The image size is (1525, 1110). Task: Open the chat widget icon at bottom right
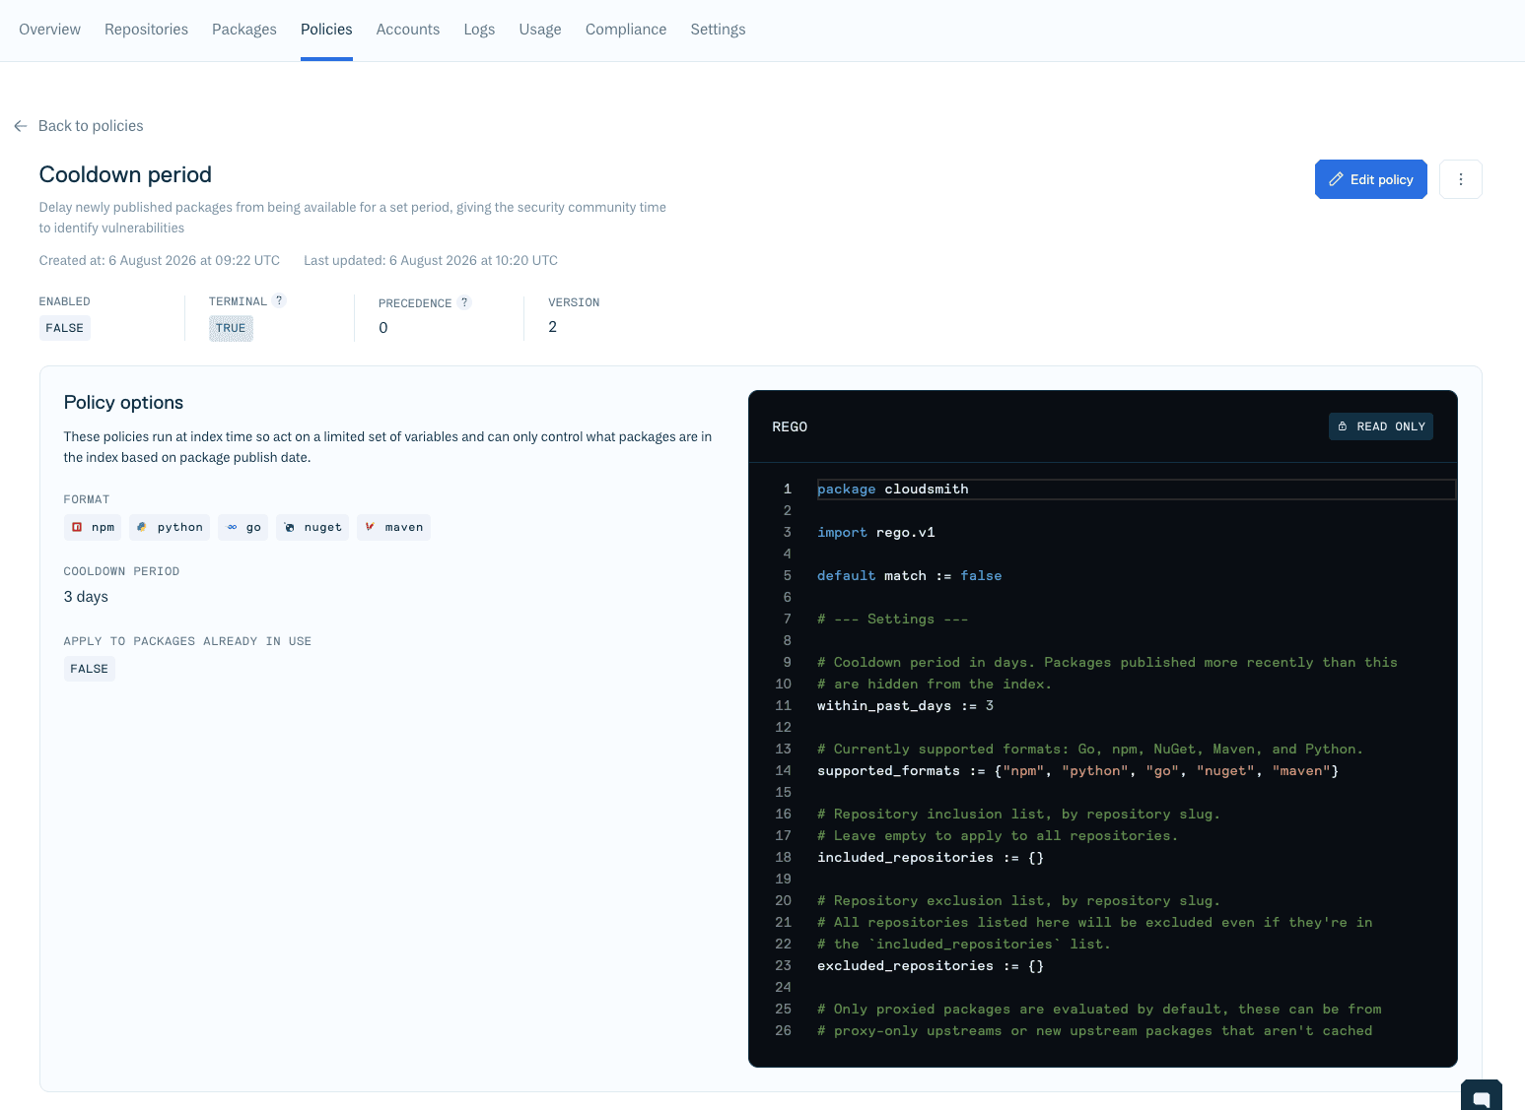coord(1481,1097)
